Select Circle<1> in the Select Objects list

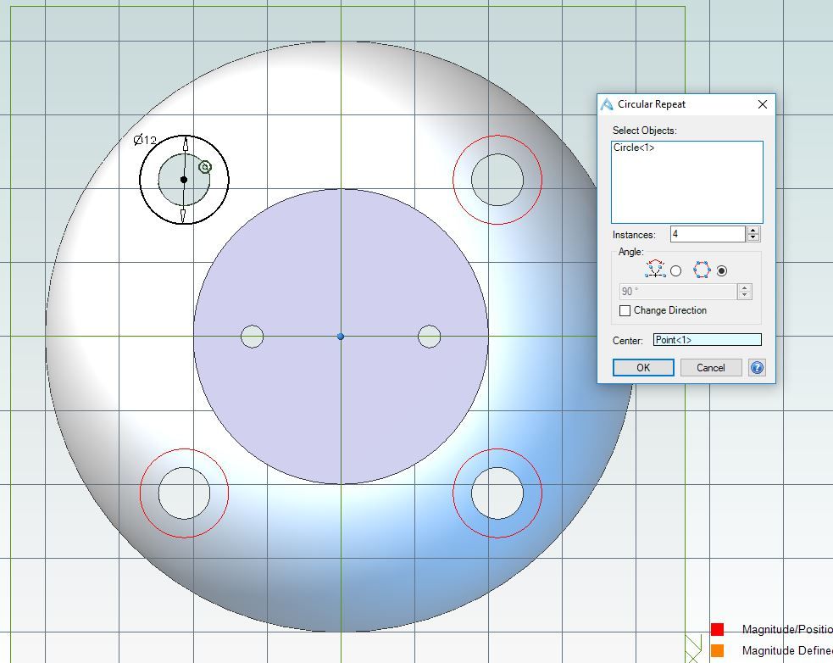coord(634,148)
